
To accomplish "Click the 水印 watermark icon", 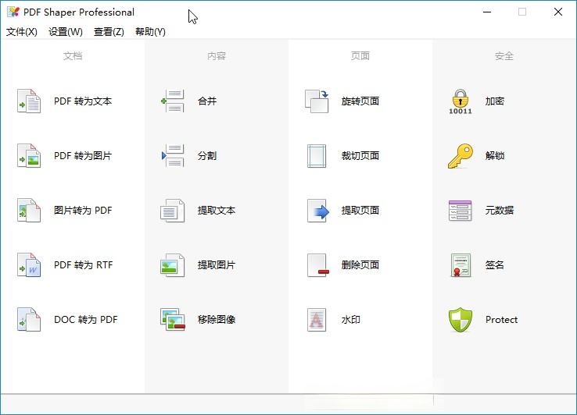I will (x=317, y=320).
